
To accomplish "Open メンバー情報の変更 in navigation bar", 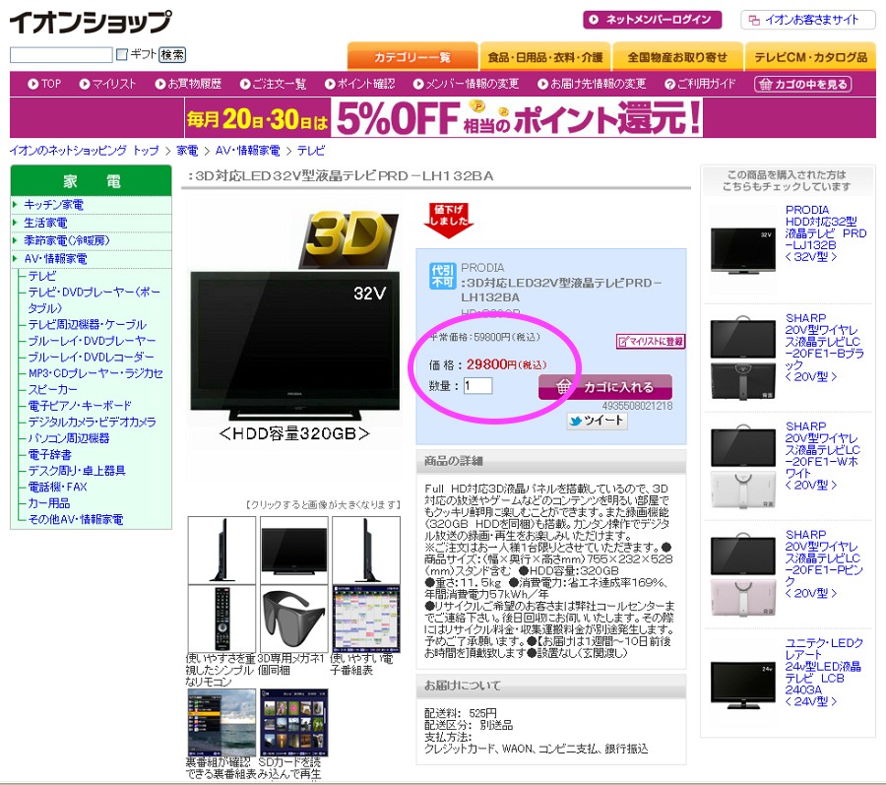I will 467,84.
